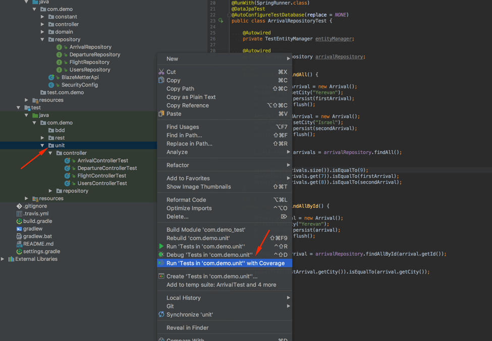Select the README.md file
This screenshot has height=341, width=492.
point(38,244)
